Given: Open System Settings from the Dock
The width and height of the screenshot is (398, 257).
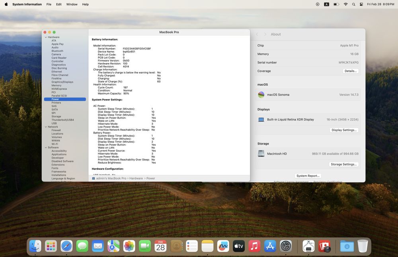Looking at the screenshot, I should [285, 246].
